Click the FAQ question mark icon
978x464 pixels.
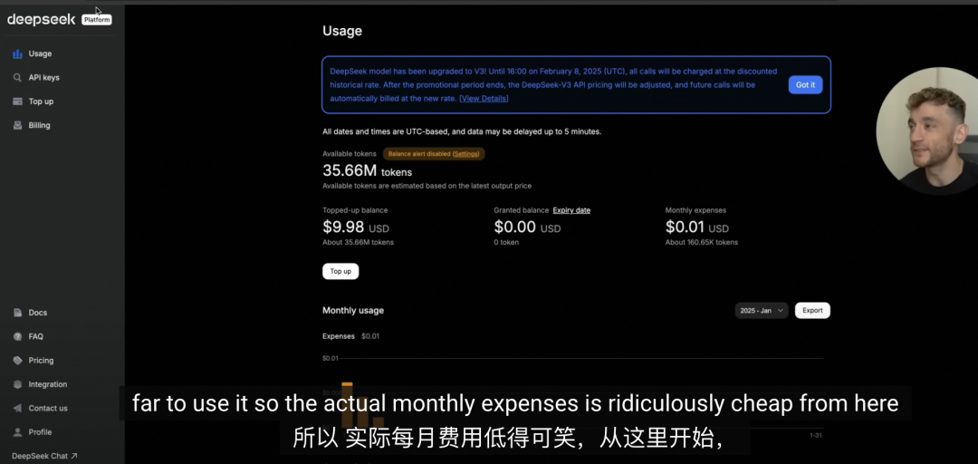pyautogui.click(x=17, y=336)
